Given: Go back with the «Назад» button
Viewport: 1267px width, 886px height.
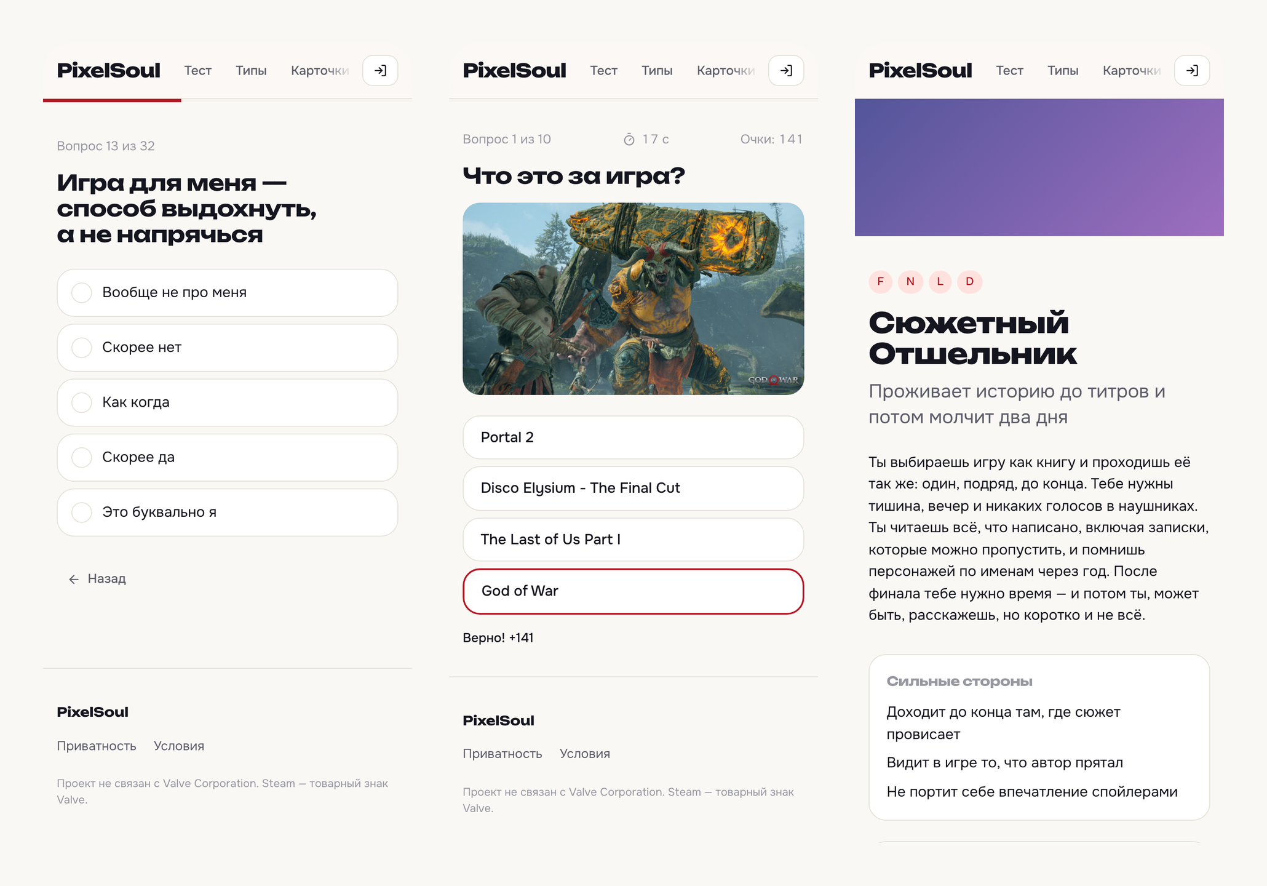Looking at the screenshot, I should click(97, 579).
